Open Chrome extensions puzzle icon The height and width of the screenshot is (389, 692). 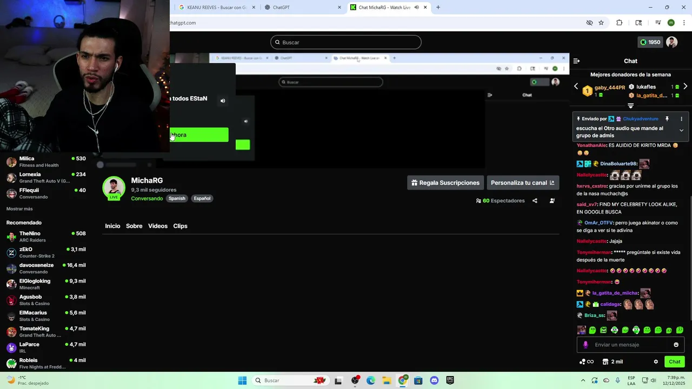coord(620,23)
